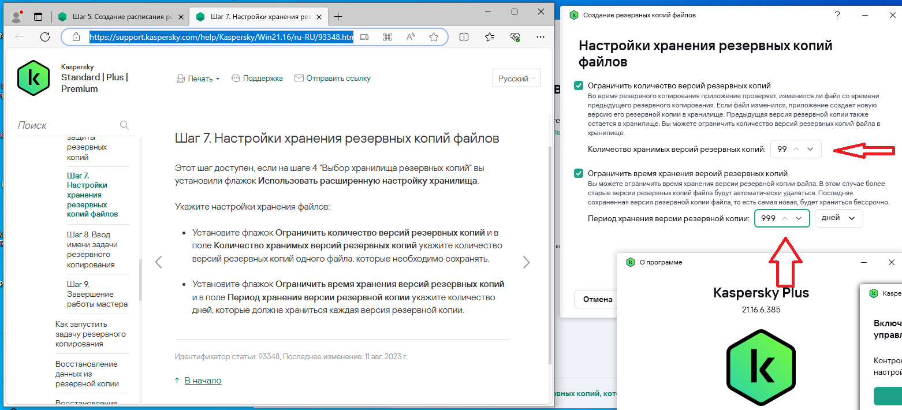Open Edge Settings and more menu
Screen dimensions: 902x410
pos(541,37)
